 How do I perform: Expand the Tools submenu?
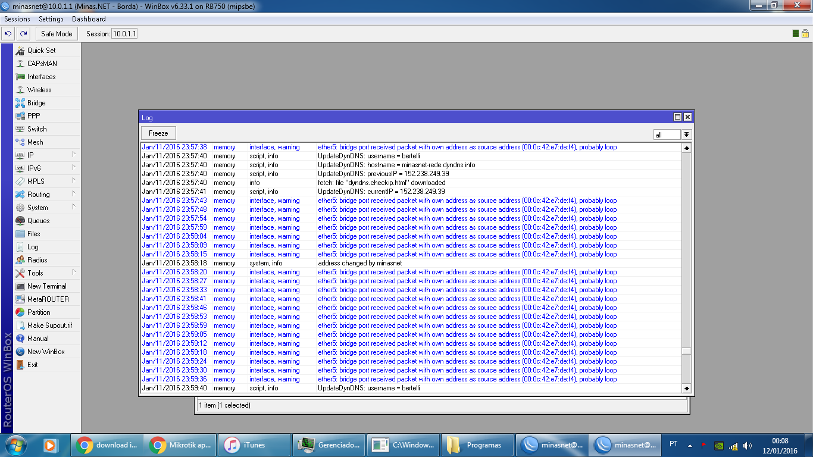tap(47, 273)
